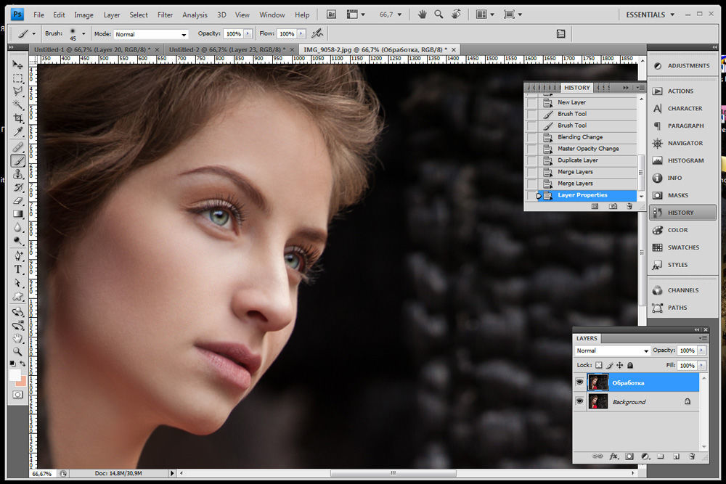Choose the Type tool
Image resolution: width=726 pixels, height=484 pixels.
[x=18, y=269]
